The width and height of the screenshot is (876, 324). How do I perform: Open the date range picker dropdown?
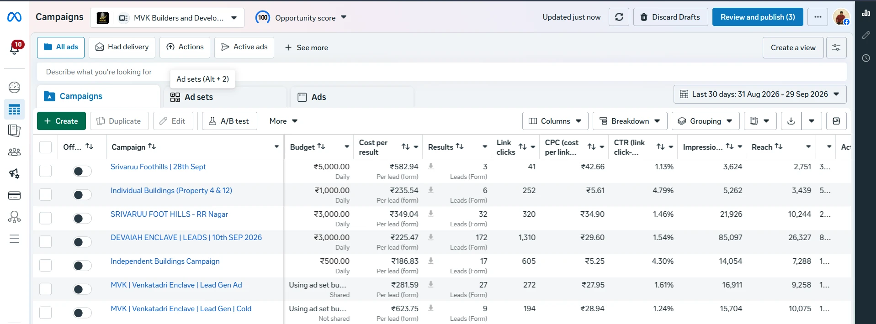760,94
